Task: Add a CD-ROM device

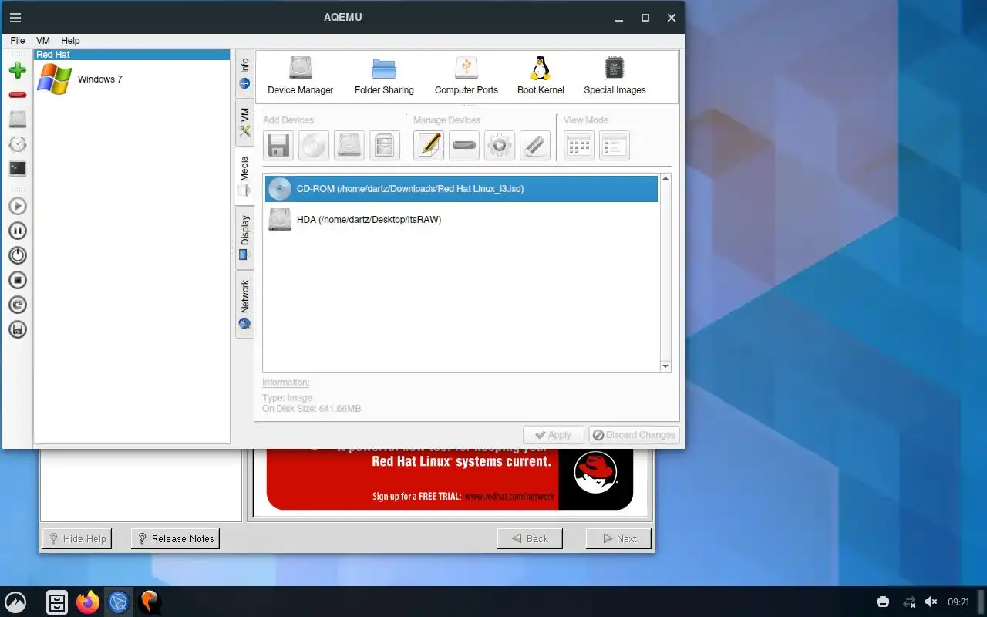Action: (x=314, y=145)
